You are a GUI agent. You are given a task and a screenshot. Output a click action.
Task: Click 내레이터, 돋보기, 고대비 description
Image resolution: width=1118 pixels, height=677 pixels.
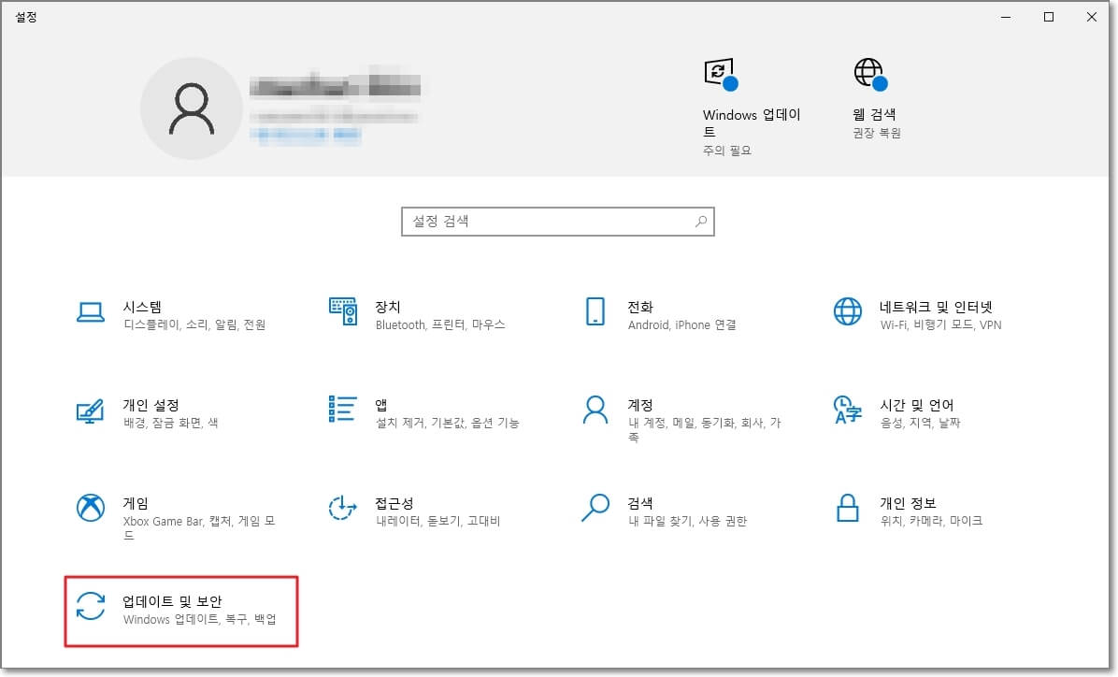[438, 522]
